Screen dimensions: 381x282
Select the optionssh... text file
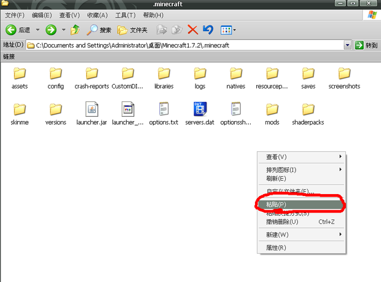click(236, 114)
